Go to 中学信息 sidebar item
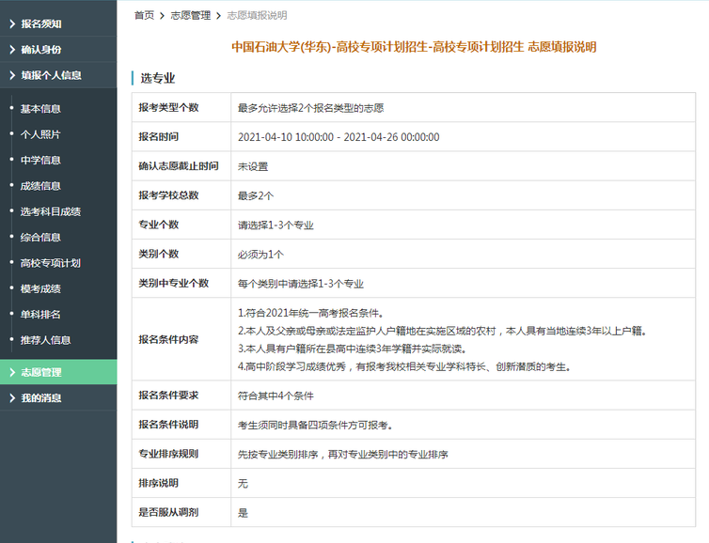Screen dimensions: 709x543 coord(40,161)
